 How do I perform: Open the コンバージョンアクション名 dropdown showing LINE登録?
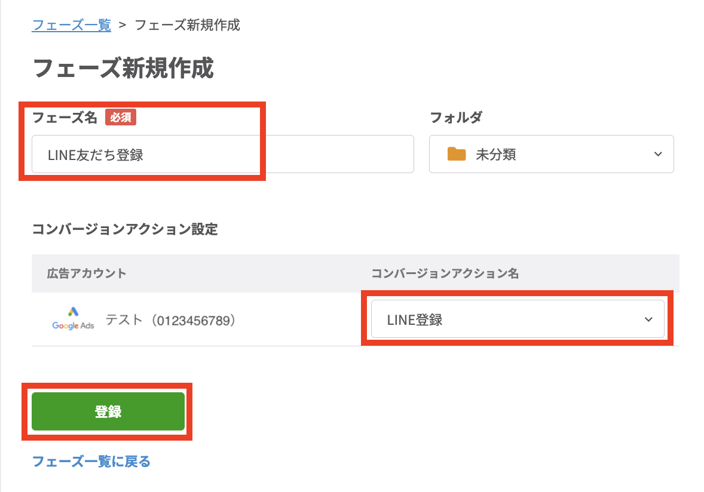pos(517,319)
